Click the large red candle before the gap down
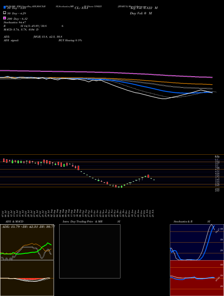The height and width of the screenshot is (296, 224). pyautogui.click(x=78, y=168)
